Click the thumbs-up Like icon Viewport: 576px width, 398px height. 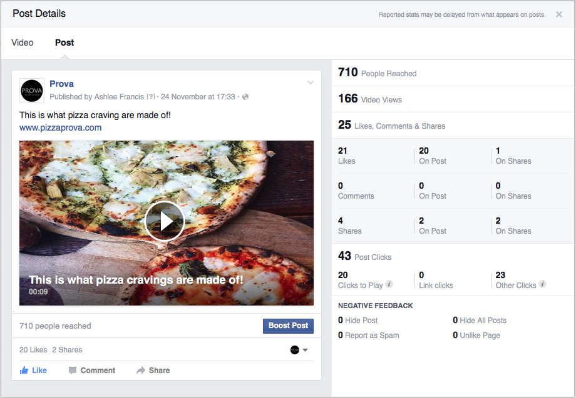click(24, 371)
